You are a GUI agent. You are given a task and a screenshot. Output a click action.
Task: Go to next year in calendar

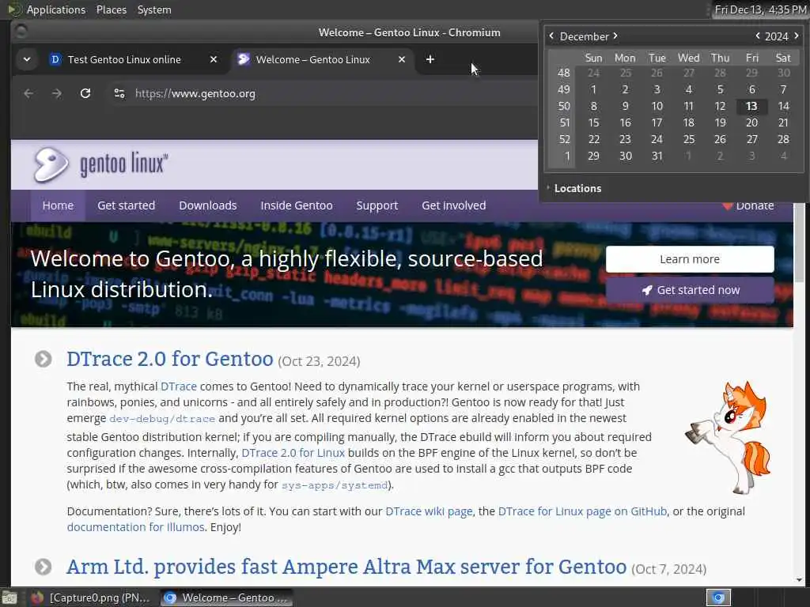click(796, 36)
